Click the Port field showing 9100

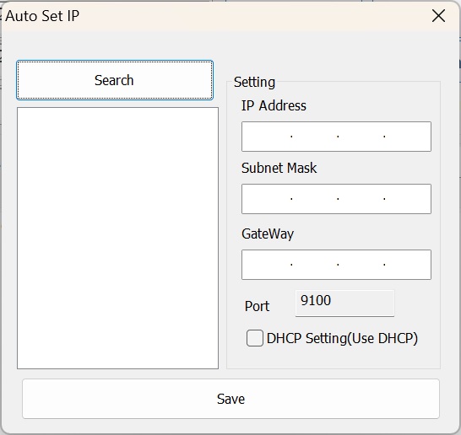click(x=344, y=303)
